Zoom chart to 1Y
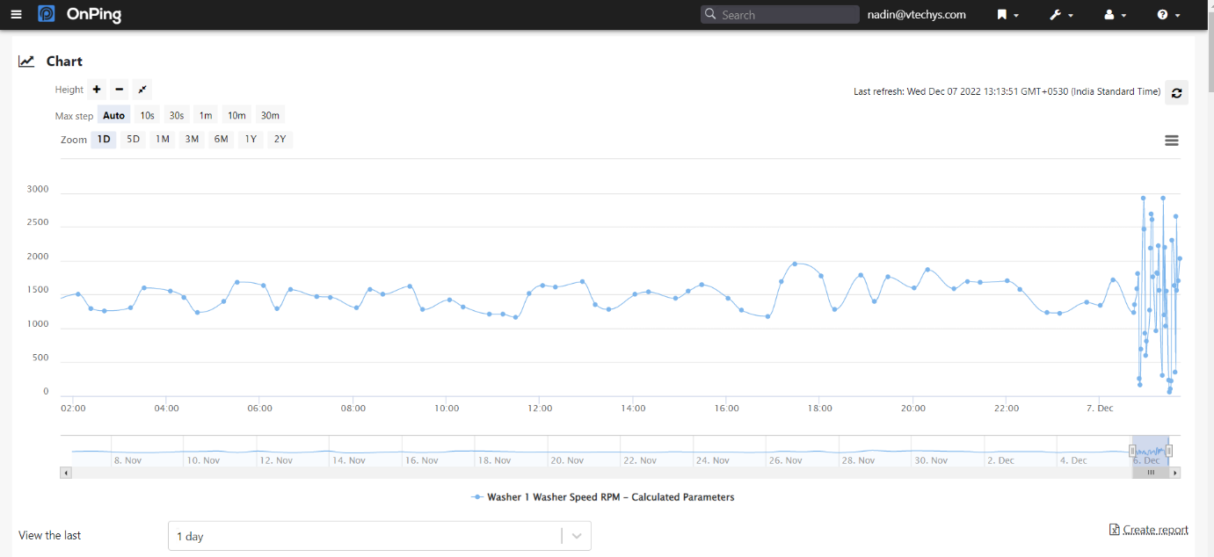1214x557 pixels. pyautogui.click(x=251, y=139)
